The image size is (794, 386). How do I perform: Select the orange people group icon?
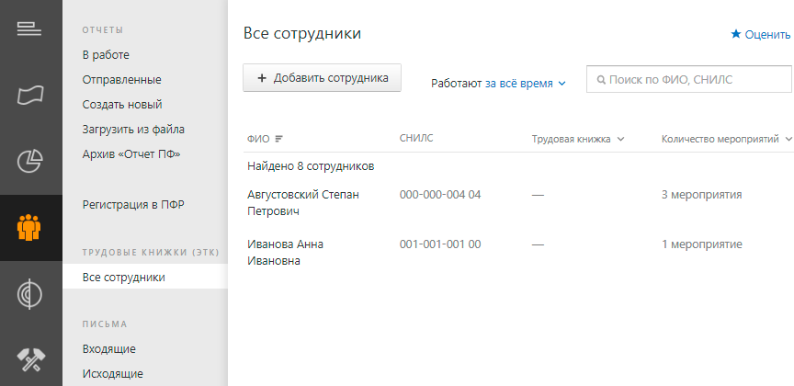coord(28,227)
